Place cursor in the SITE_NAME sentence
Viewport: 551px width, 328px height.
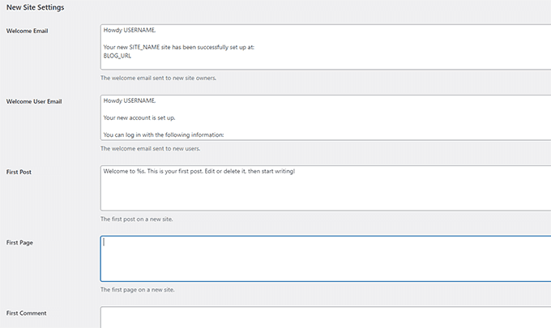tap(179, 47)
